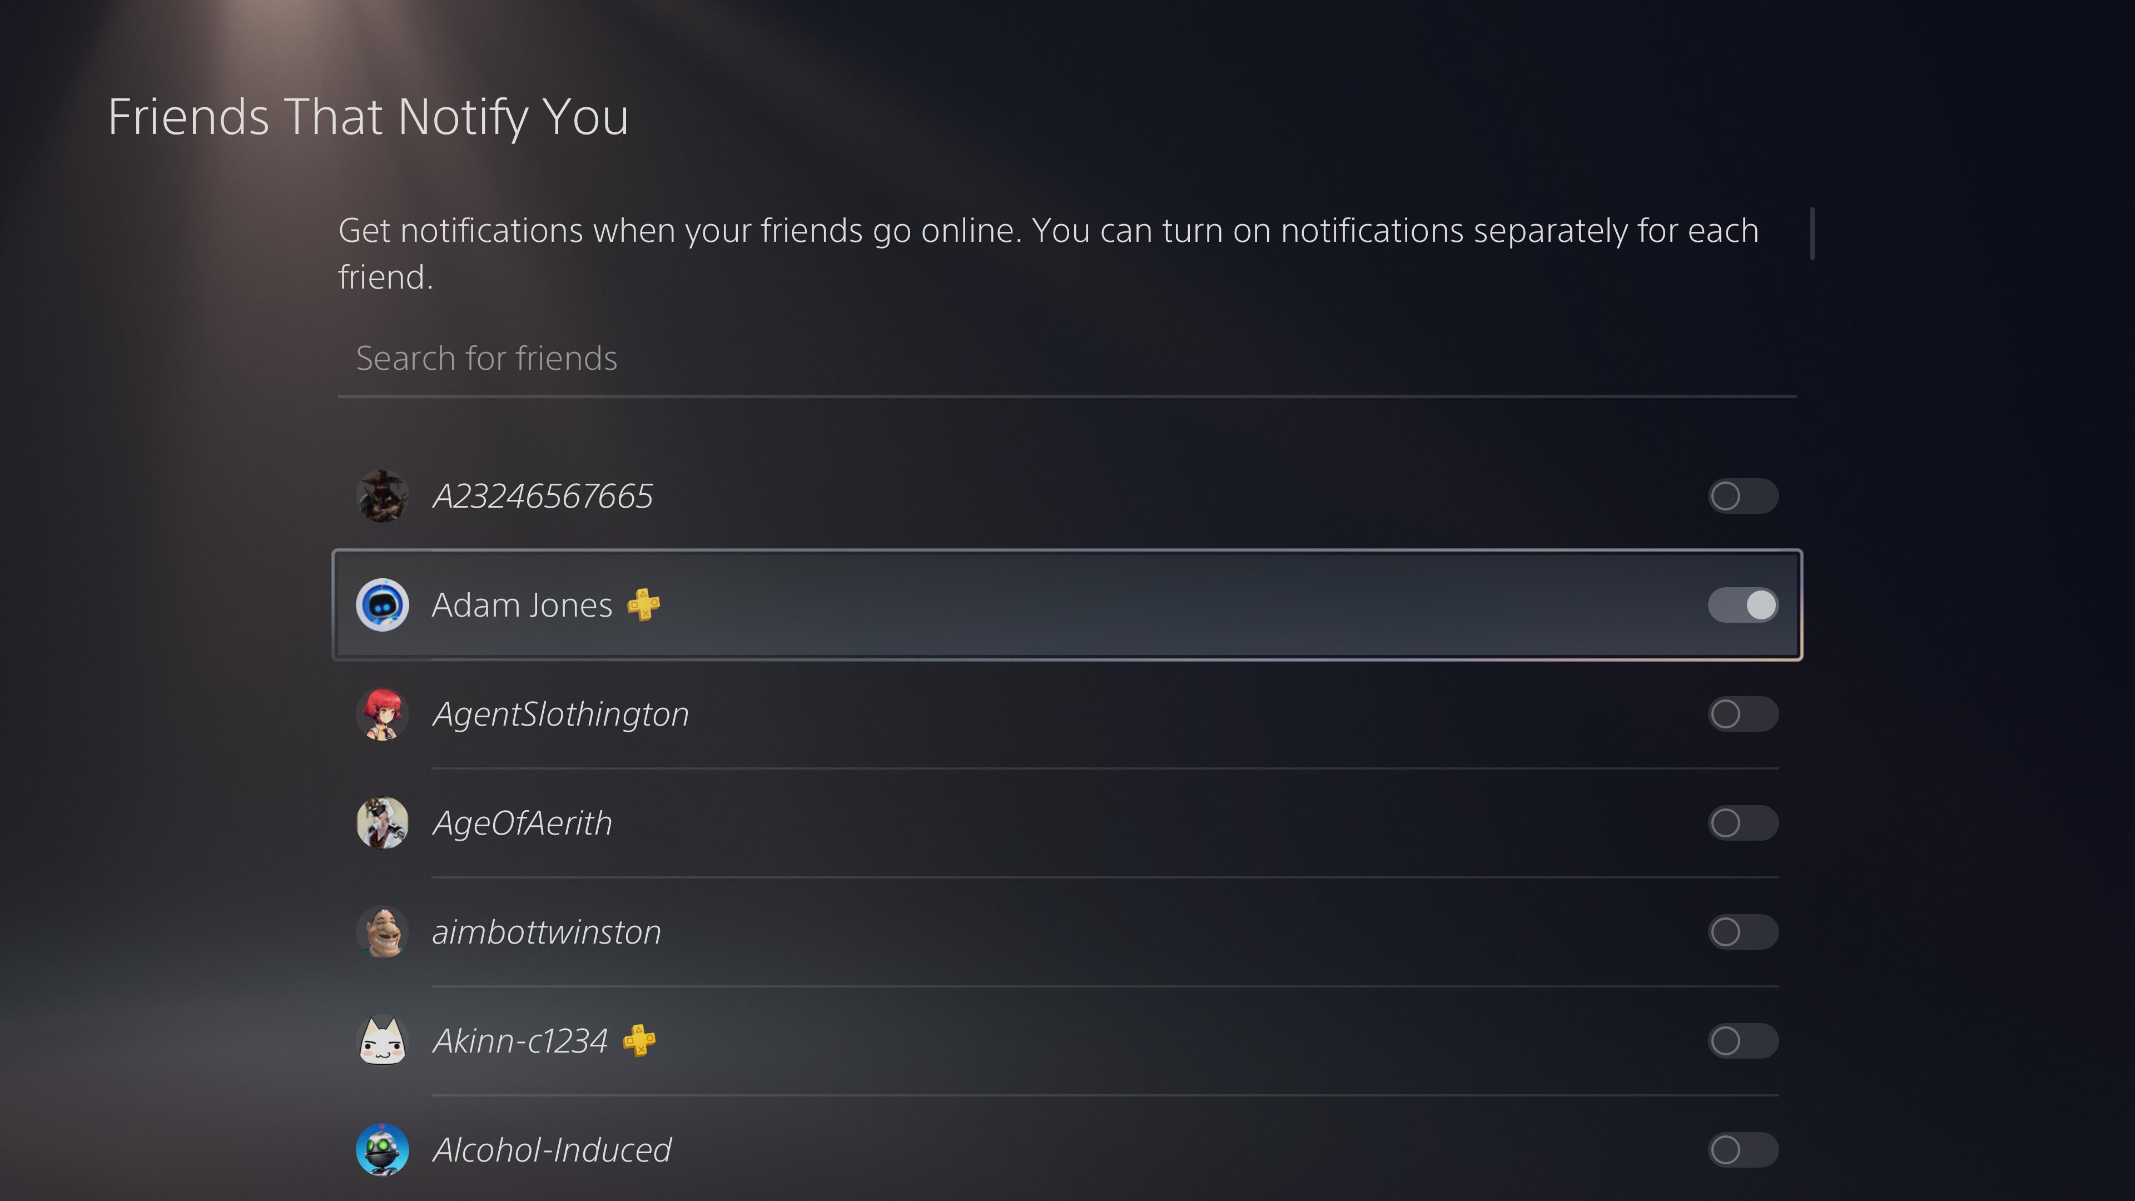Focus the Search for friends field
The width and height of the screenshot is (2135, 1201).
pos(1066,359)
